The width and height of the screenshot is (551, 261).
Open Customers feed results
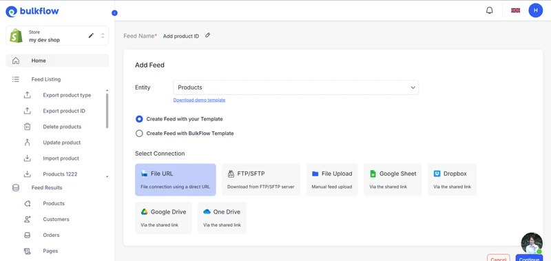tap(56, 219)
